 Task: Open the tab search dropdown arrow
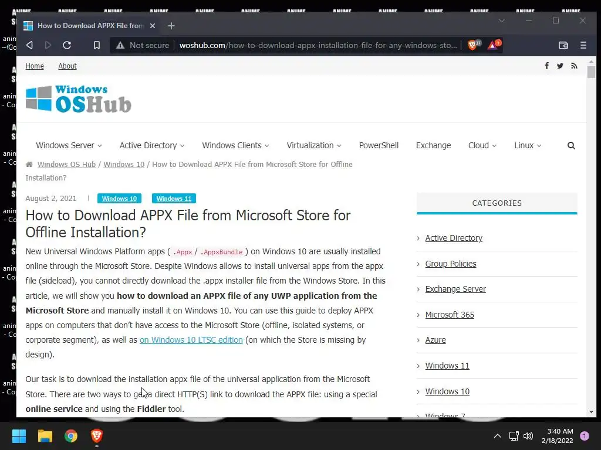coord(501,21)
